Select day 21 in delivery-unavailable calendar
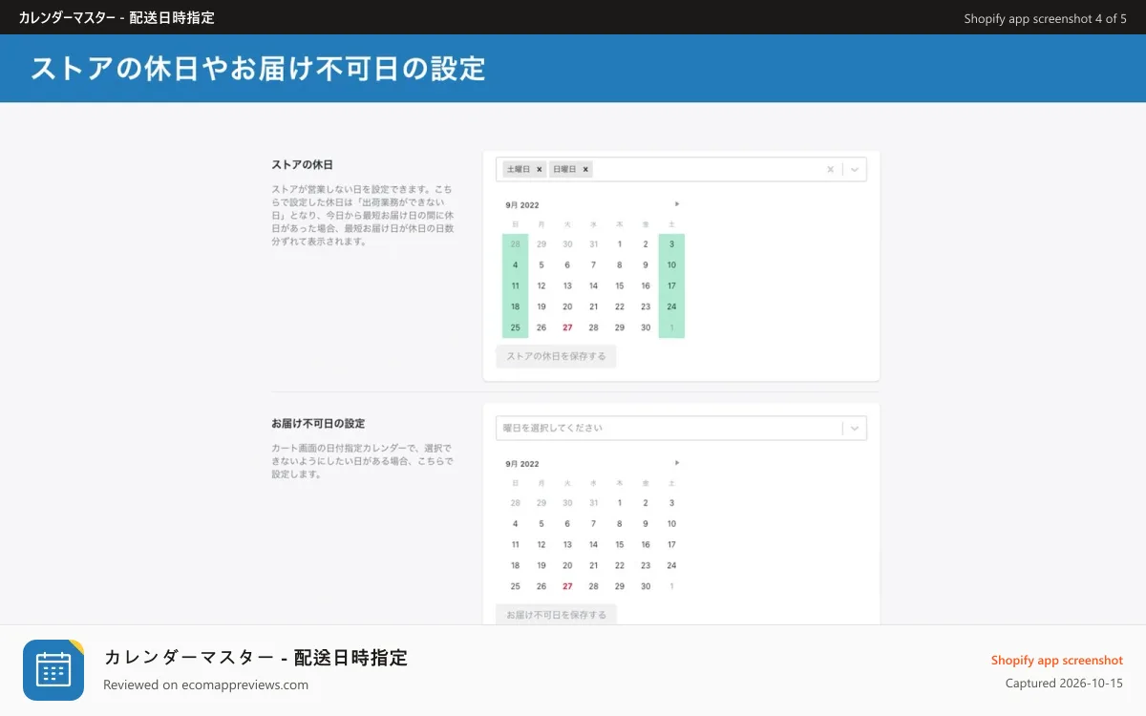1146x716 pixels. click(x=593, y=566)
